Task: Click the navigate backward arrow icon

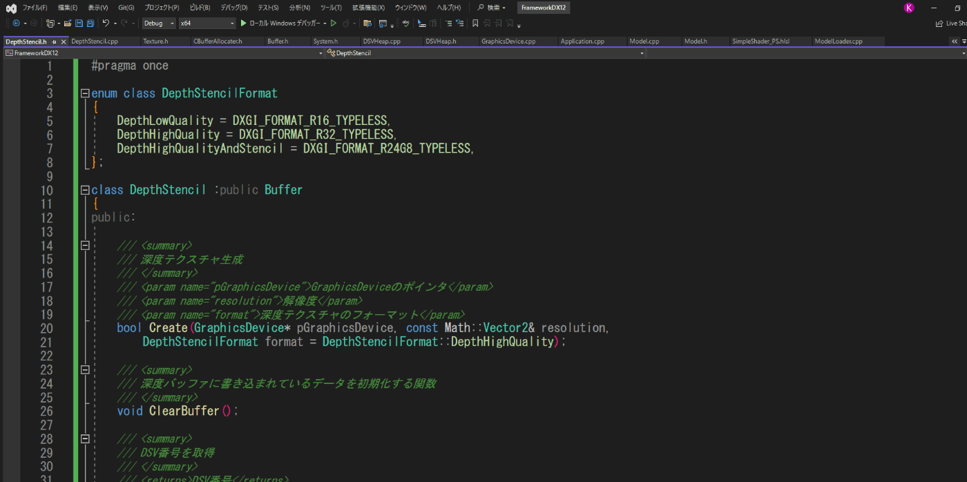Action: point(16,23)
